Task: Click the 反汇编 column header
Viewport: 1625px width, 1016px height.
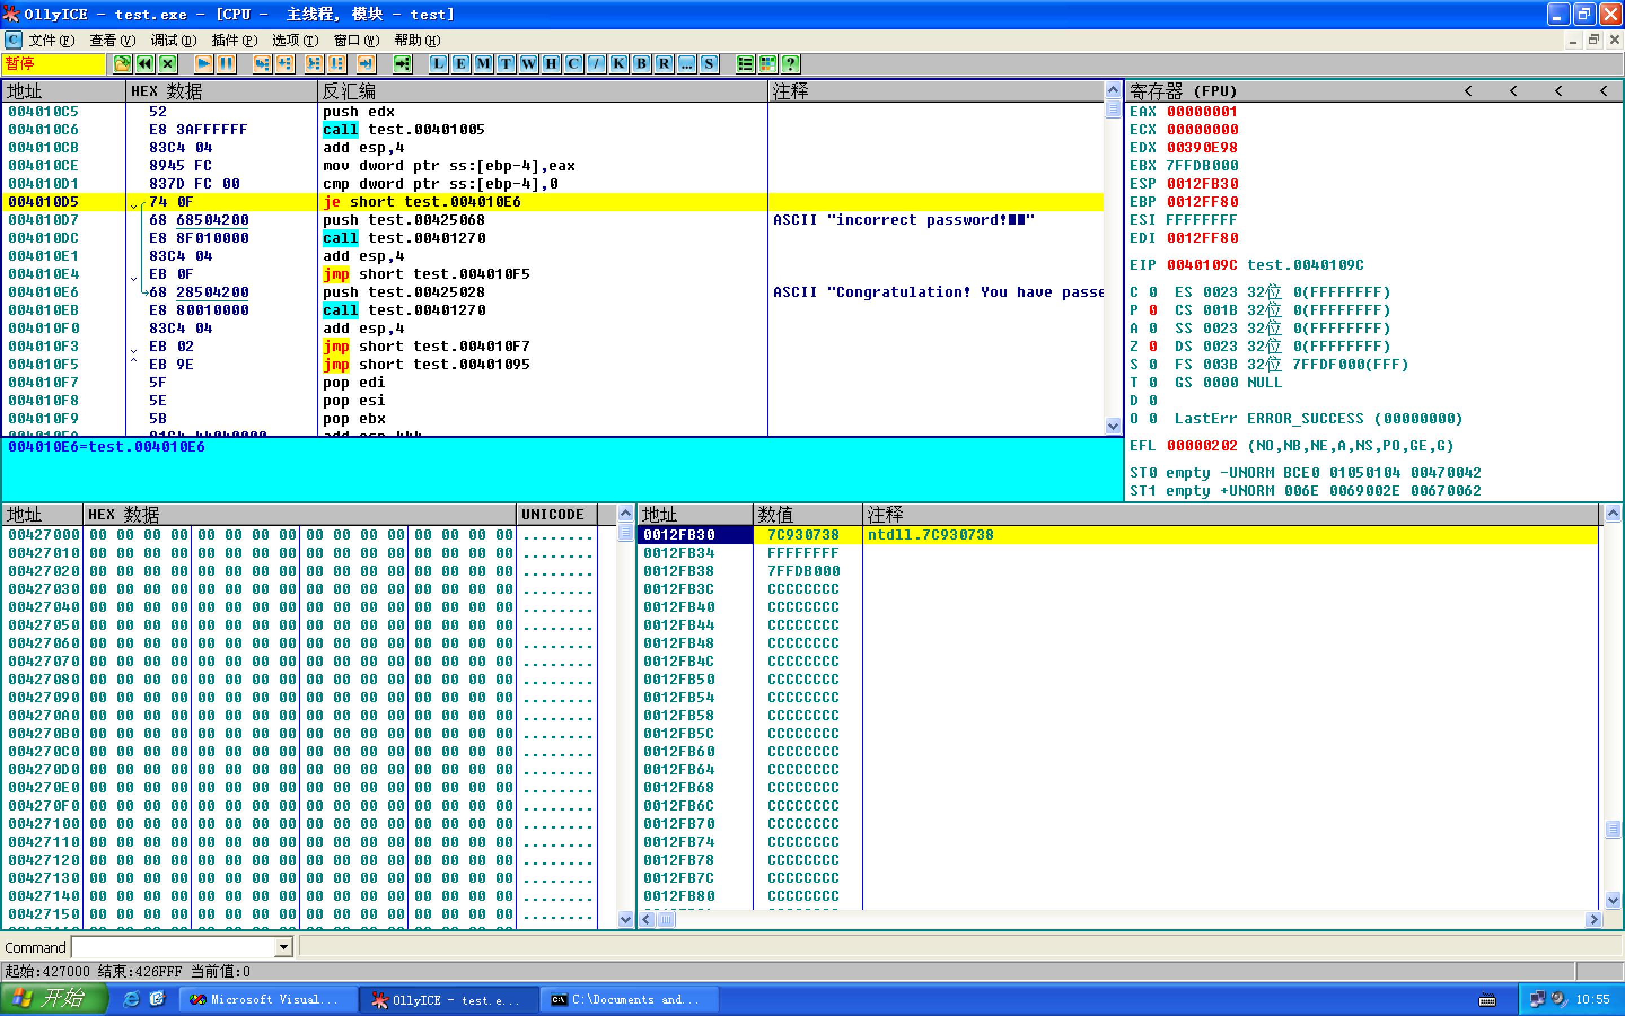Action: click(x=543, y=91)
